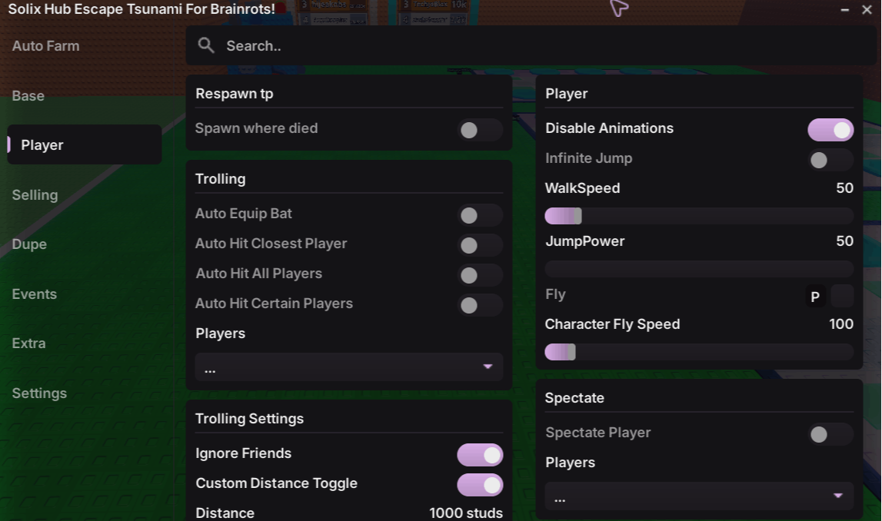The width and height of the screenshot is (882, 521).
Task: Enable Infinite Jump toggle
Action: tap(830, 160)
